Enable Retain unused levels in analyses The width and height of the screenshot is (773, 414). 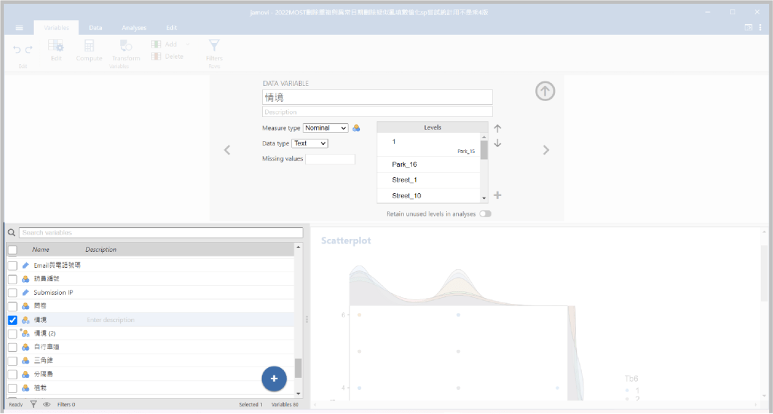pos(485,213)
